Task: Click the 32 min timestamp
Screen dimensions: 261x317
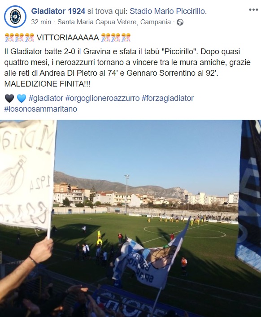Action: click(x=41, y=22)
